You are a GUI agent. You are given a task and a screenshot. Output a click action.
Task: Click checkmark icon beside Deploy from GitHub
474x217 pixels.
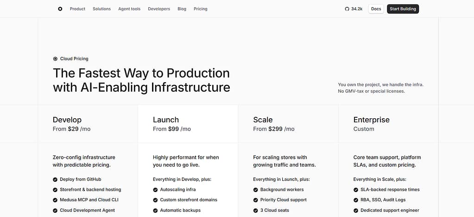click(55, 180)
